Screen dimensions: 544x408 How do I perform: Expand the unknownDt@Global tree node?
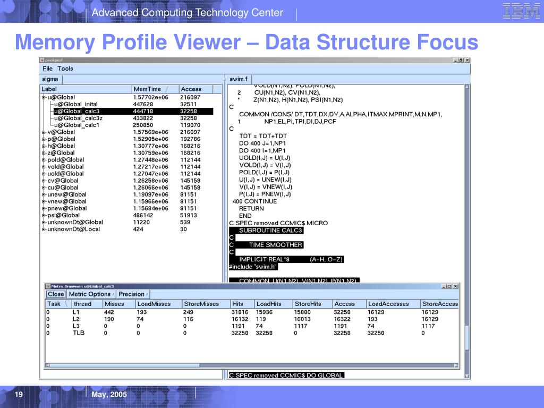[x=44, y=223]
